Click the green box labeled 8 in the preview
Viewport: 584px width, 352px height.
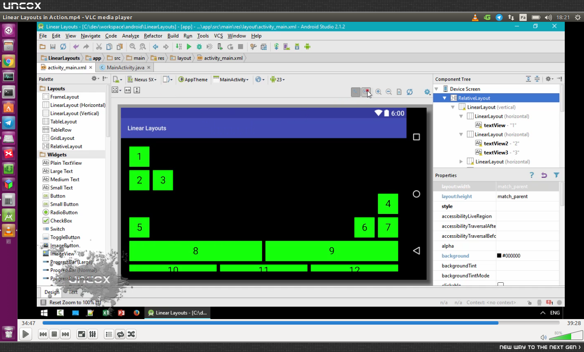click(x=195, y=251)
